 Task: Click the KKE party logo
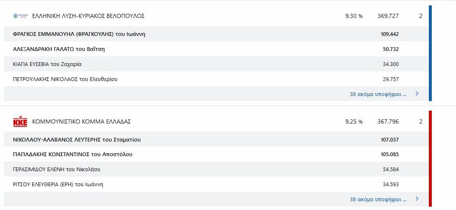pos(20,122)
